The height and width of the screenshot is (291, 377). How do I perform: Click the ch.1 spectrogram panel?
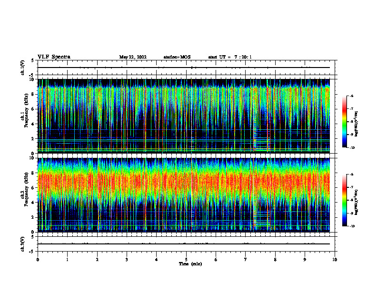click(x=183, y=116)
